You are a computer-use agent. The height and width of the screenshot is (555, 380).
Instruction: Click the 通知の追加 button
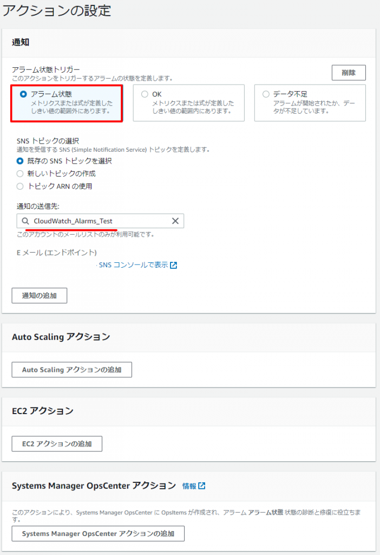(39, 295)
